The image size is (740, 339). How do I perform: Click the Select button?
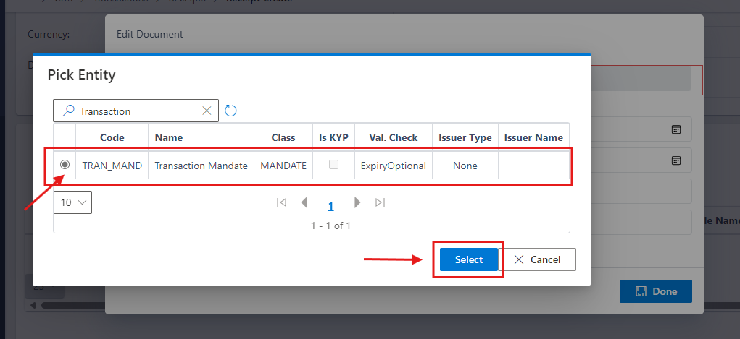469,259
